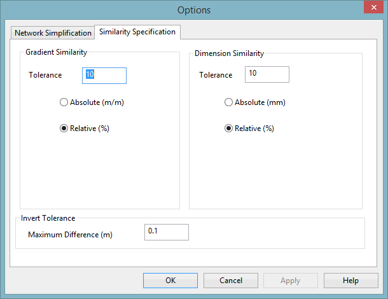Click the Dimension Similarity Tolerance field
The height and width of the screenshot is (299, 388).
click(x=267, y=74)
